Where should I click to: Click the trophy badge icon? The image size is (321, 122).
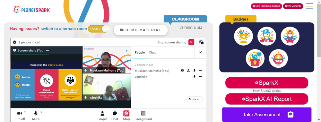click(x=243, y=36)
